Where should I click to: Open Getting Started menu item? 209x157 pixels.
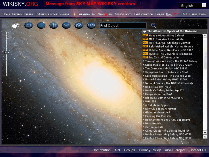click(x=22, y=14)
